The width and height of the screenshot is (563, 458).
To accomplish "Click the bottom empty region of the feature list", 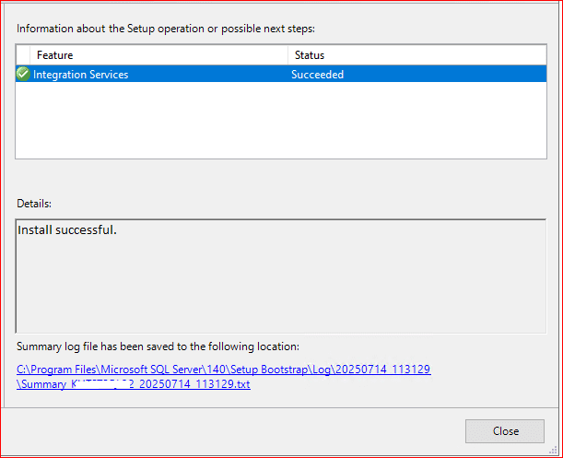I will (x=276, y=147).
